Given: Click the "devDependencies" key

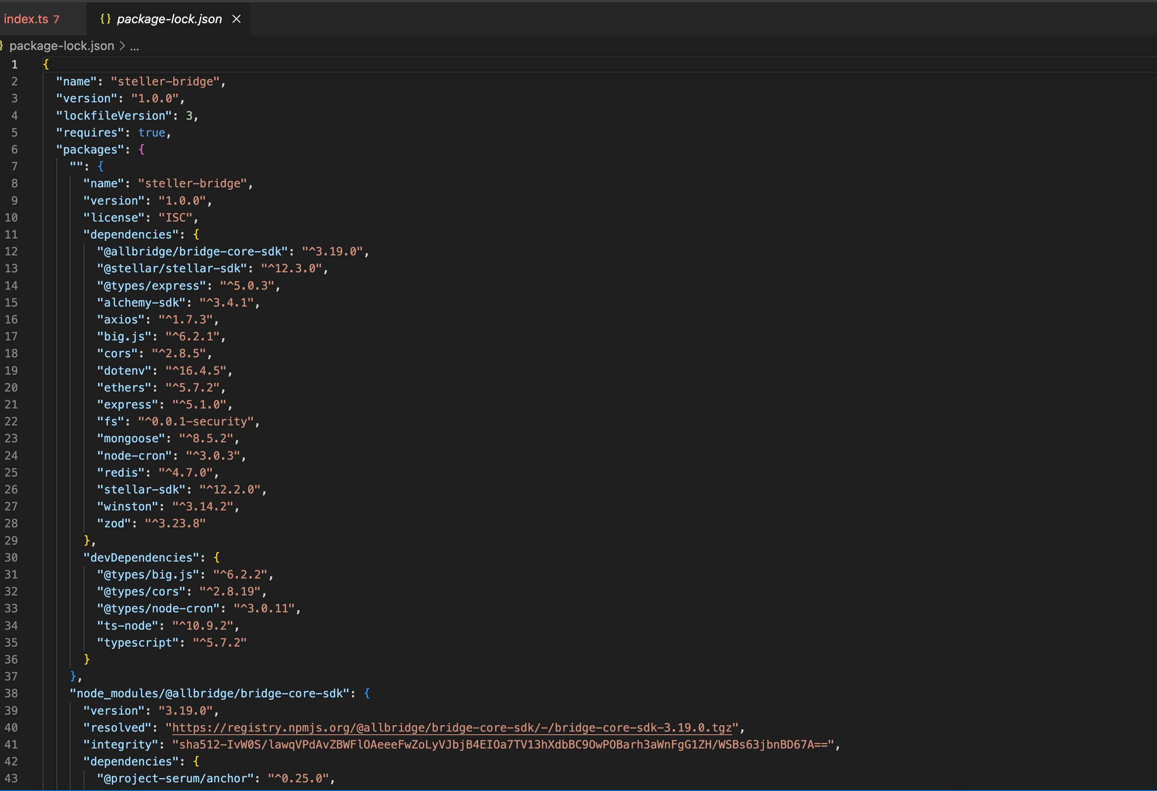Looking at the screenshot, I should (x=141, y=558).
